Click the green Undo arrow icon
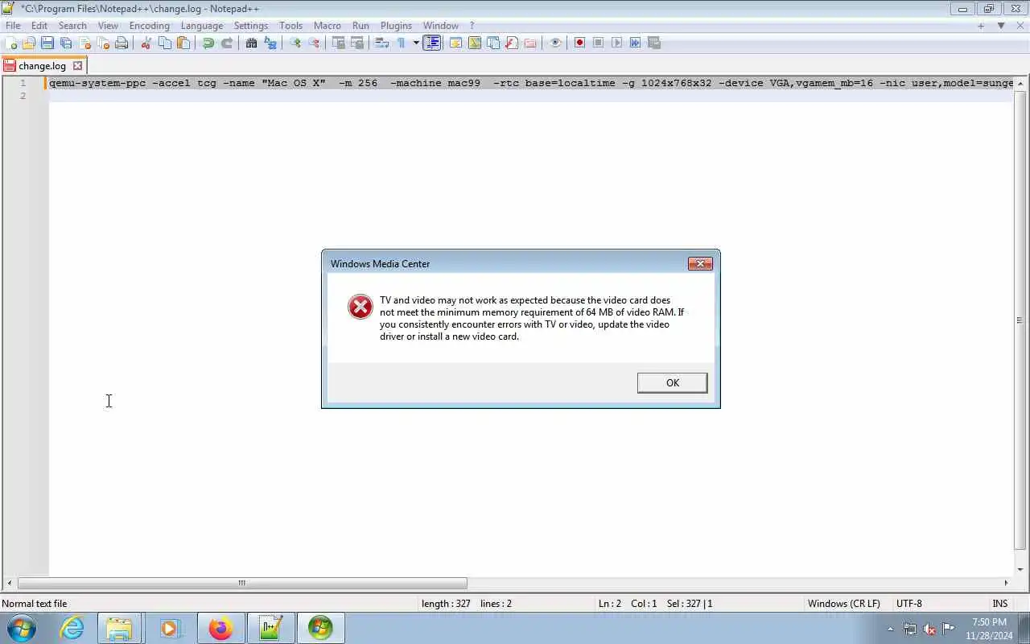 point(208,43)
